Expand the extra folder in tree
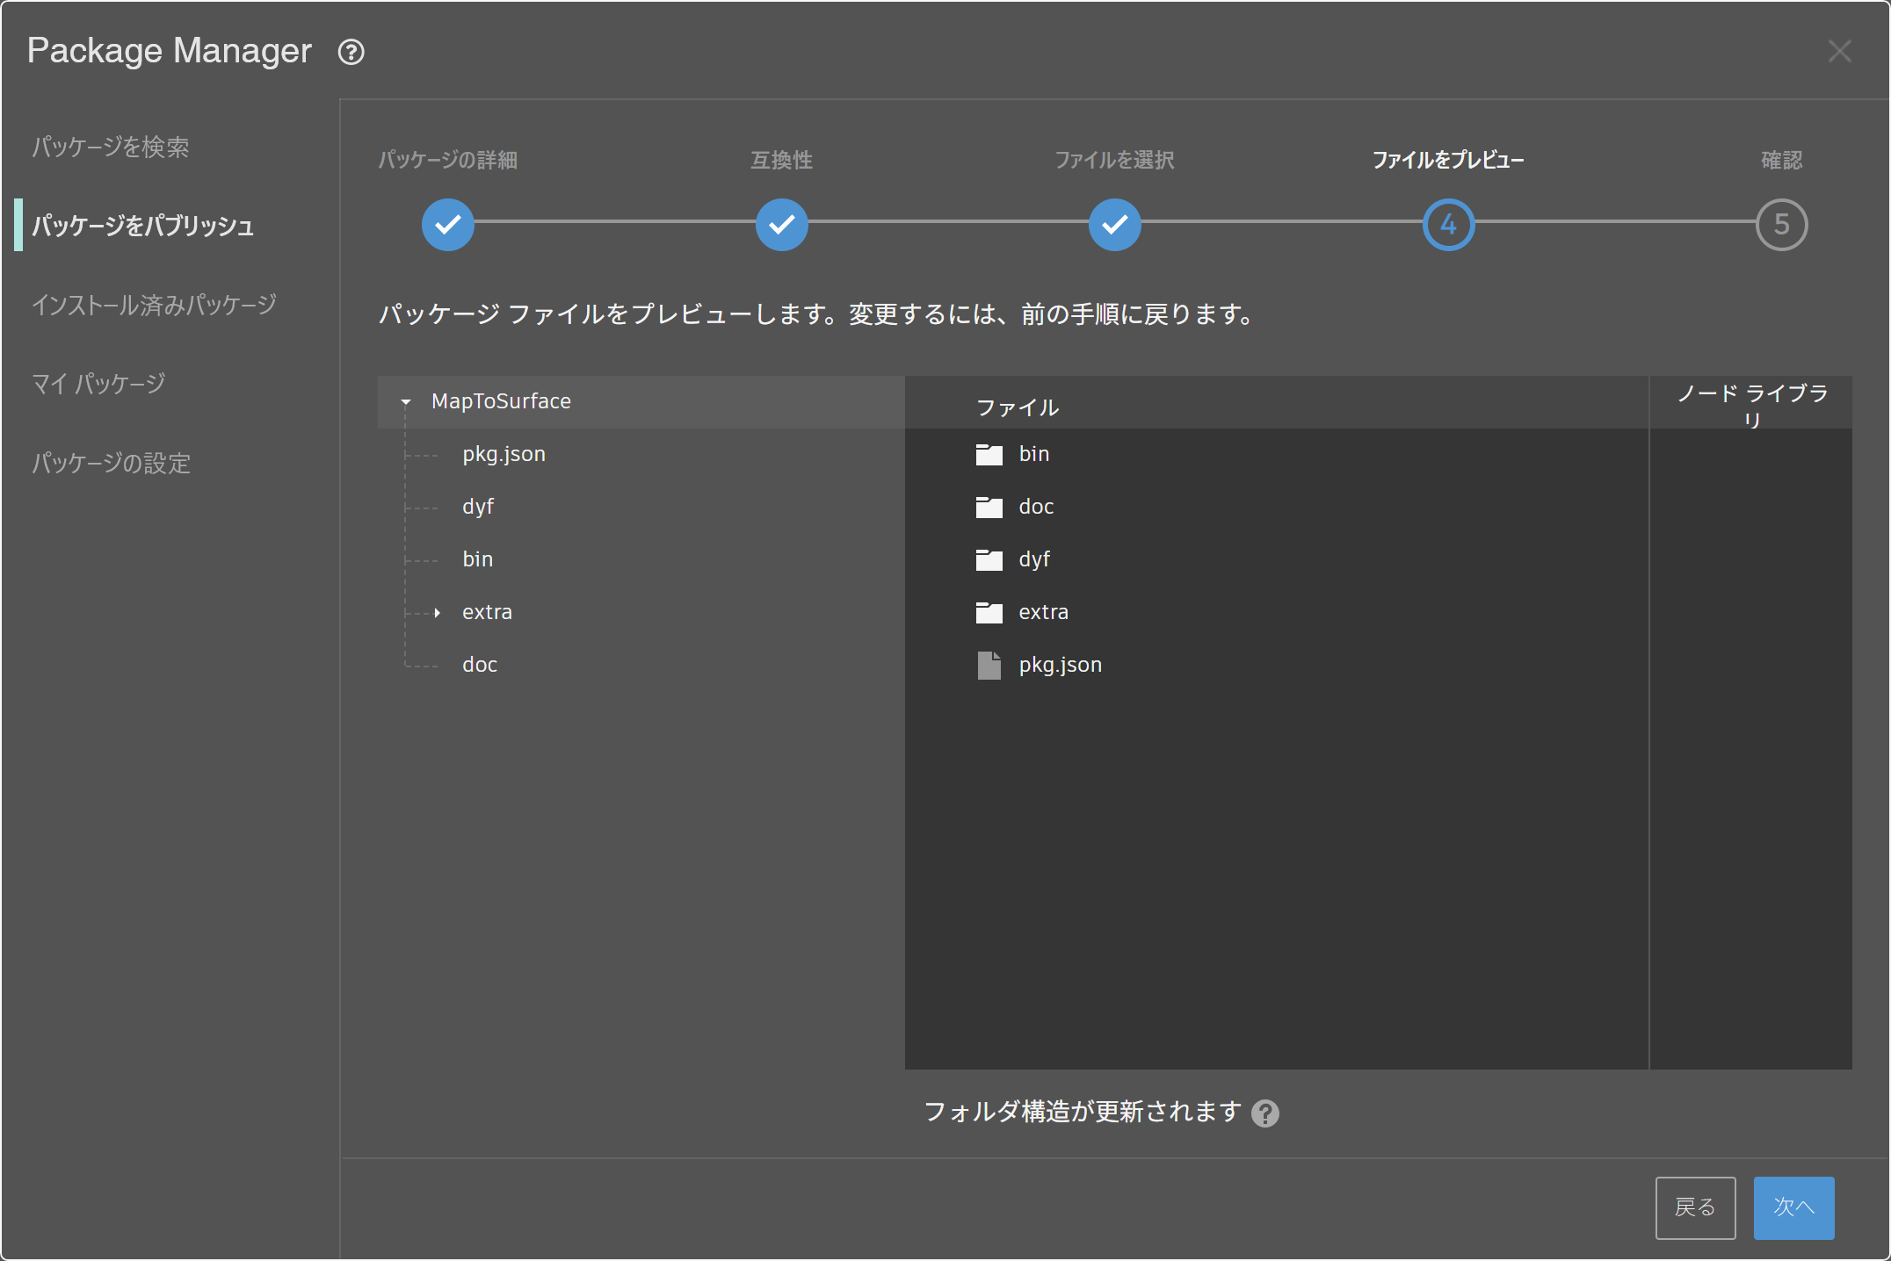Image resolution: width=1891 pixels, height=1261 pixels. tap(437, 612)
